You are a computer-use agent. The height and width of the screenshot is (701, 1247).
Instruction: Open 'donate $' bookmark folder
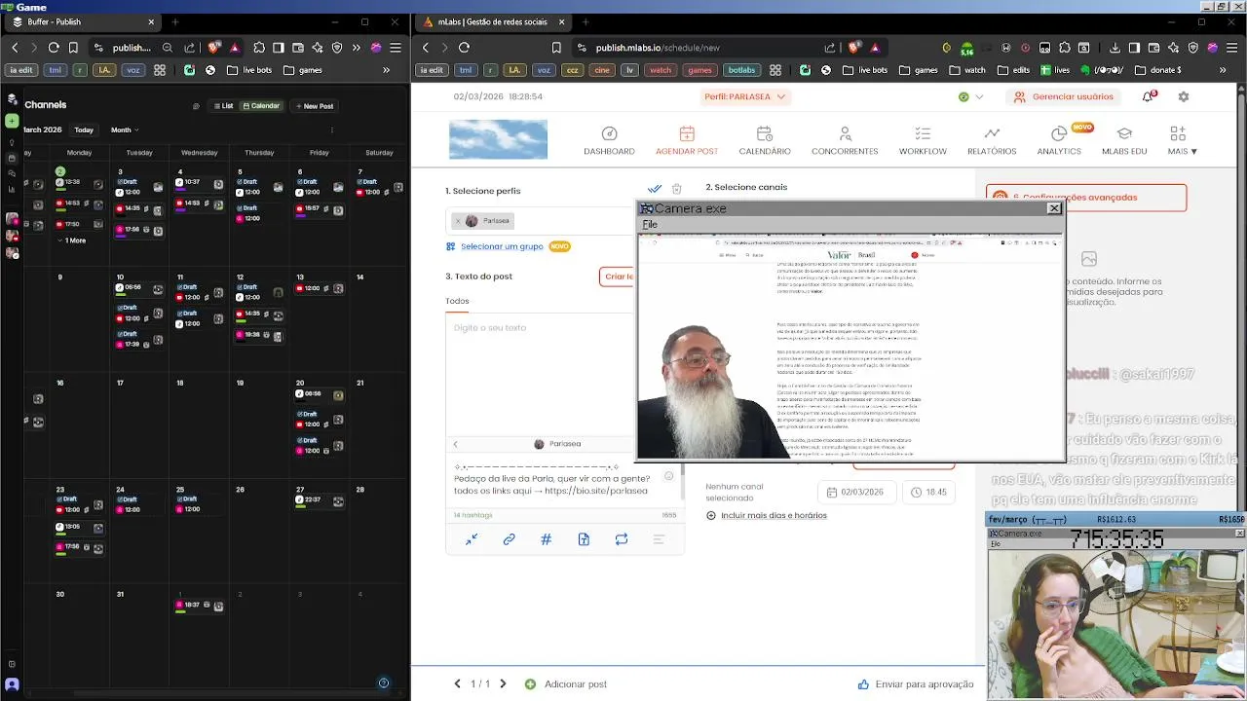tap(1157, 70)
